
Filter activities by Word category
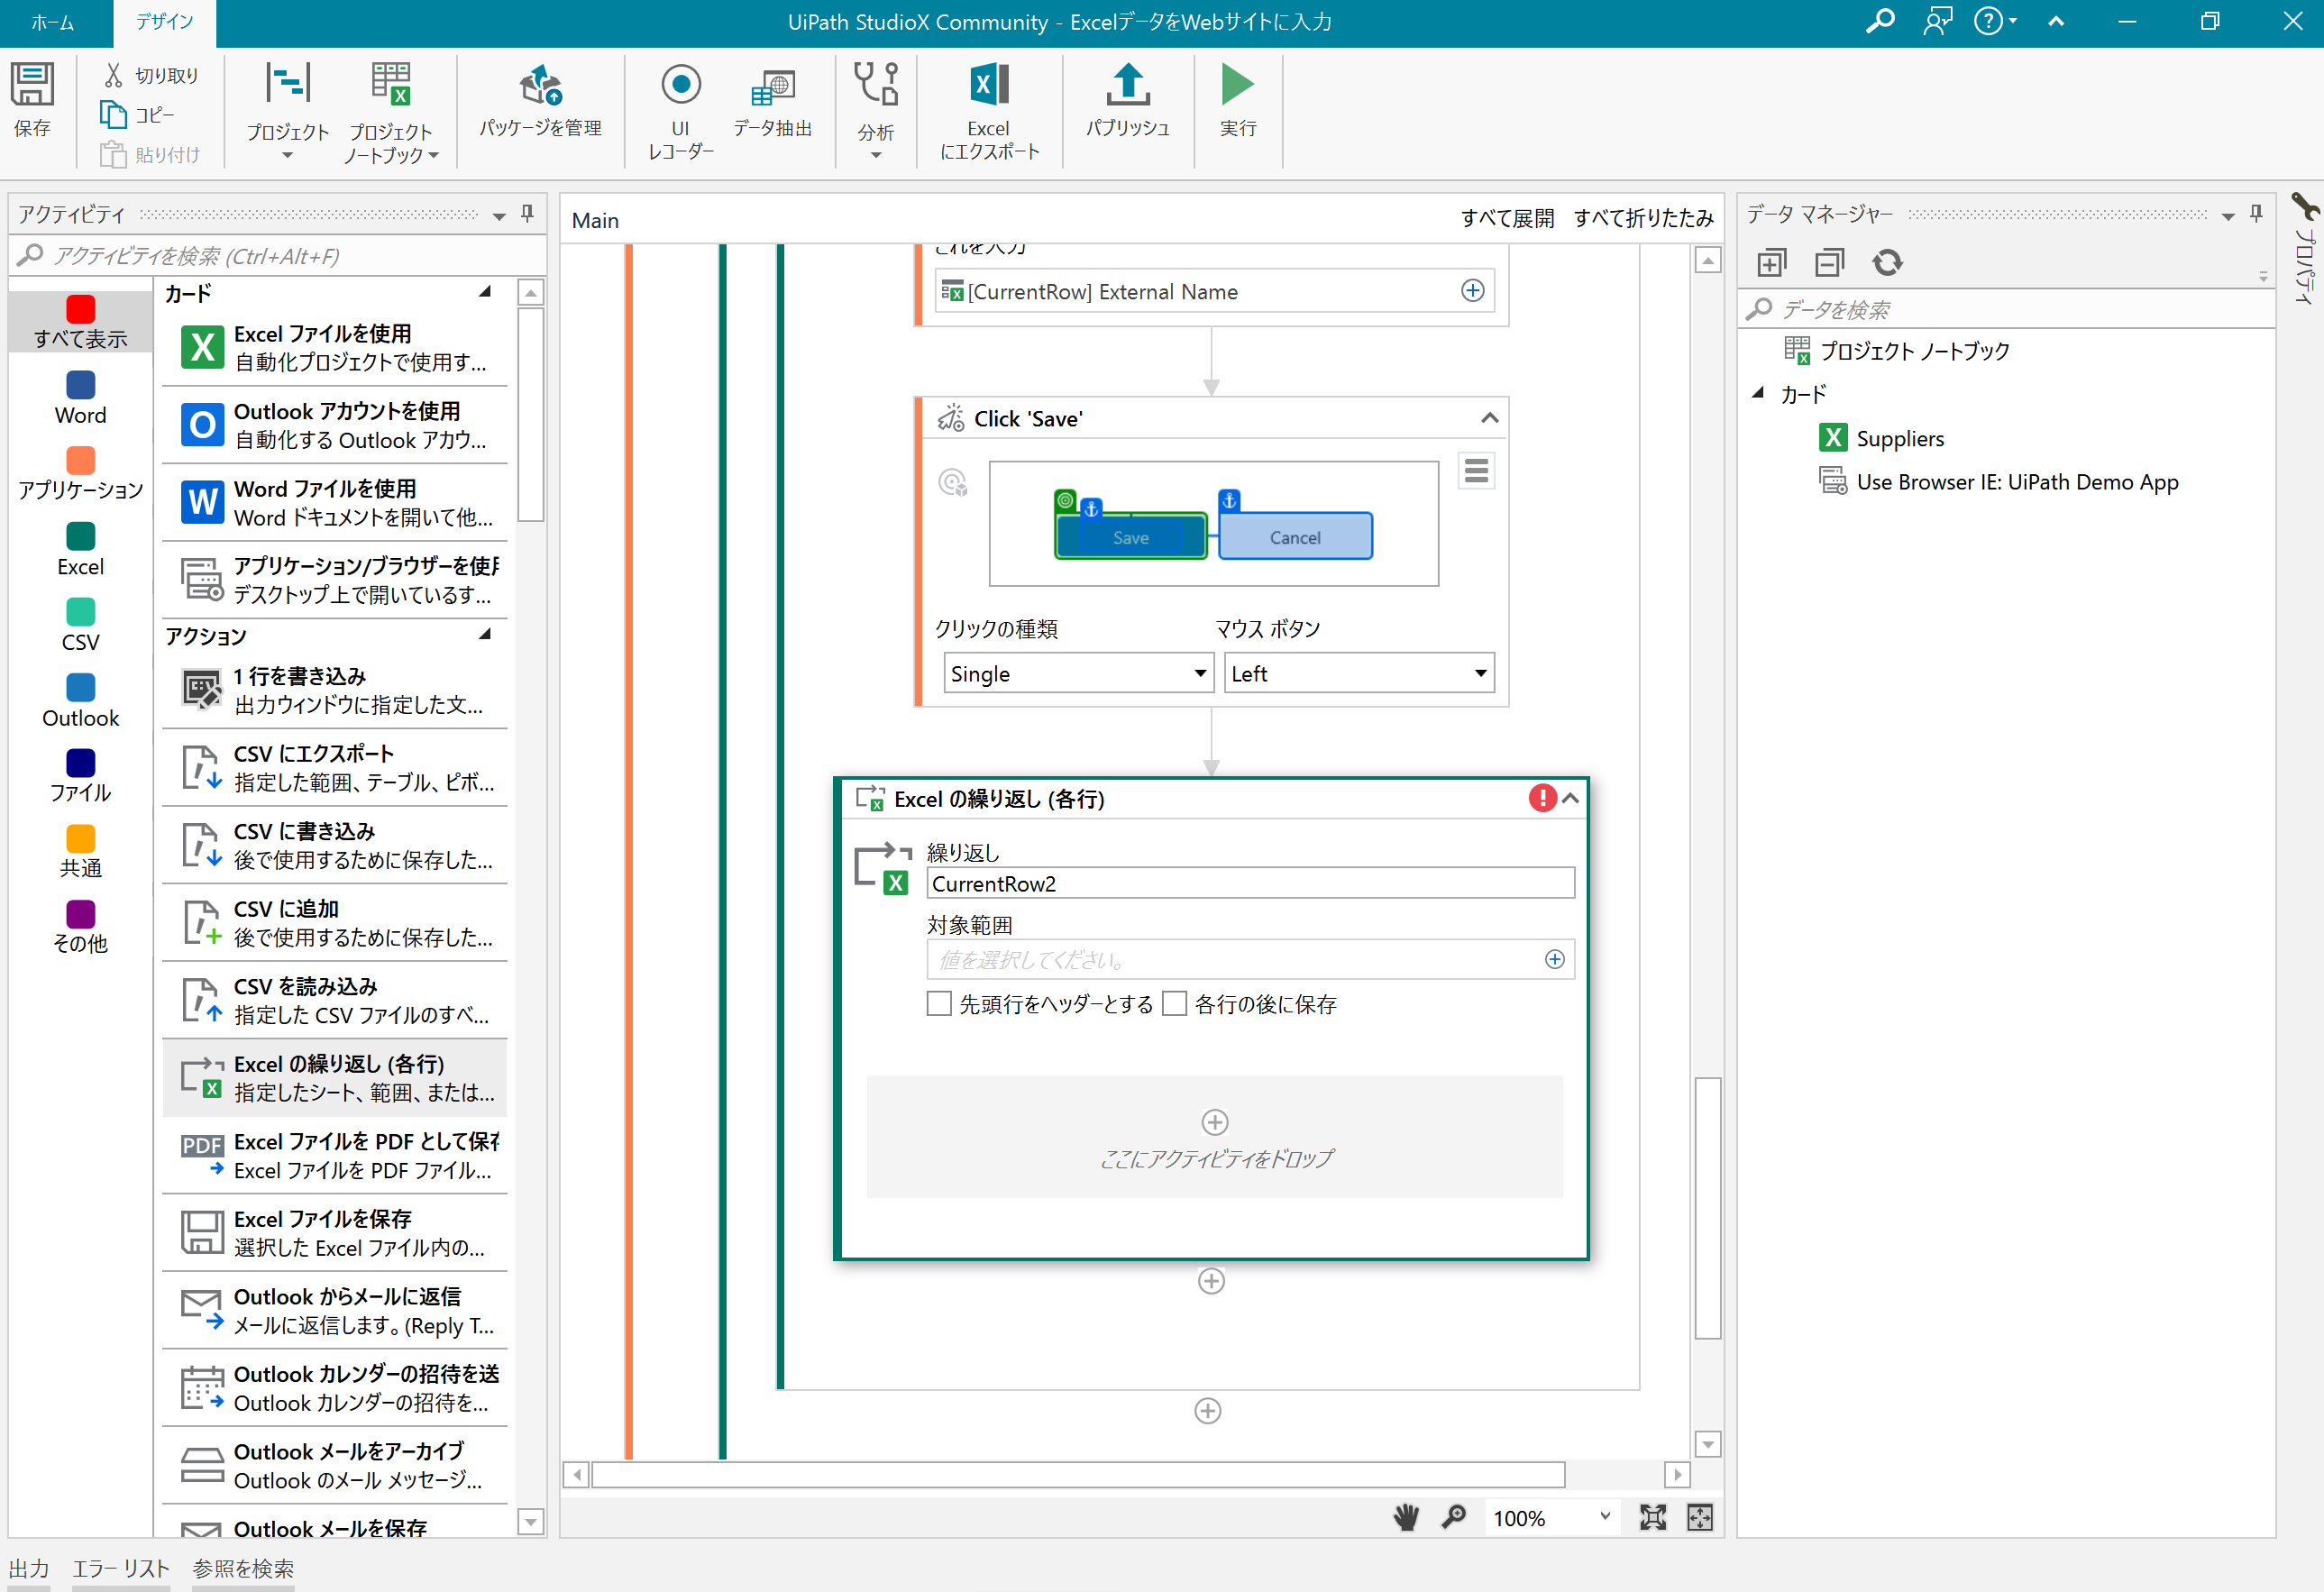pos(80,398)
